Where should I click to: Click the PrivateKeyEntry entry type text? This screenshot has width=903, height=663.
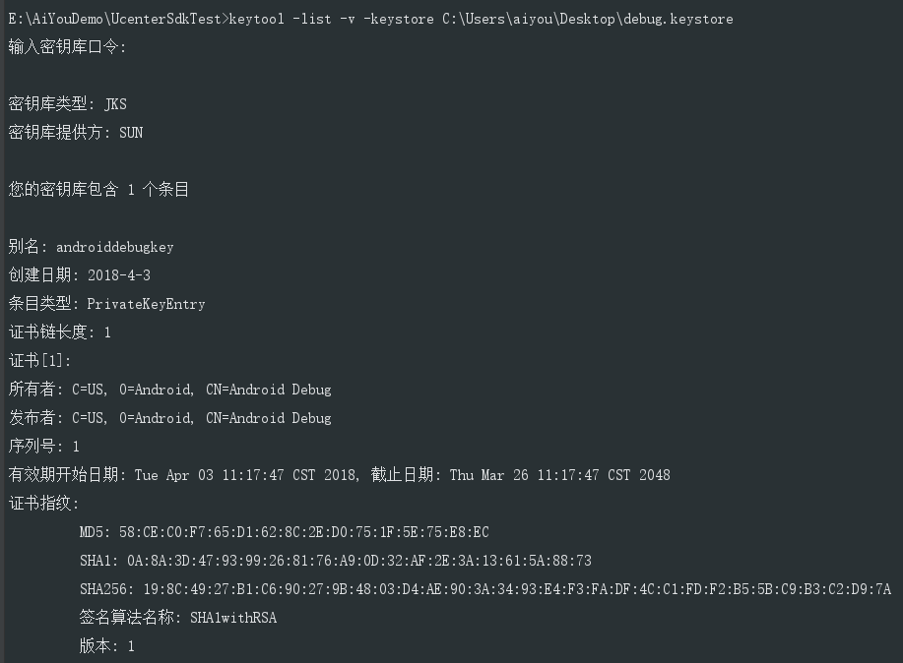pos(146,304)
